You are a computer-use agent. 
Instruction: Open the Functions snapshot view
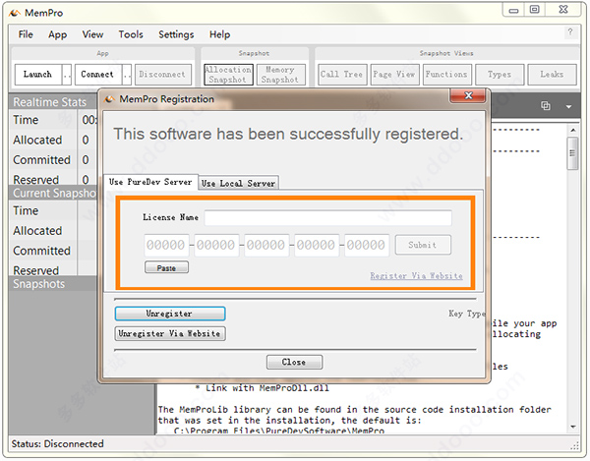[x=447, y=75]
